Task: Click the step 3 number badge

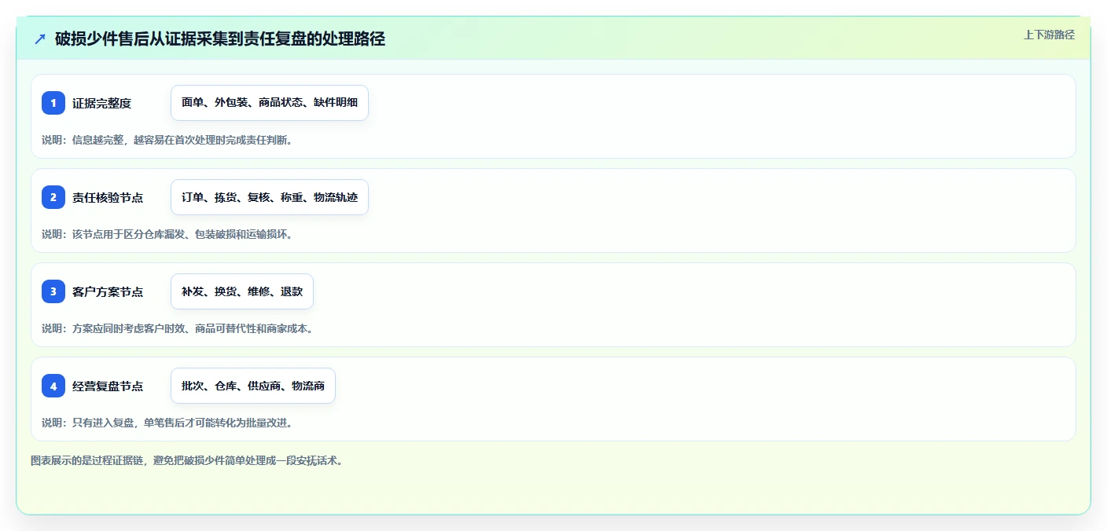Action: pyautogui.click(x=53, y=291)
